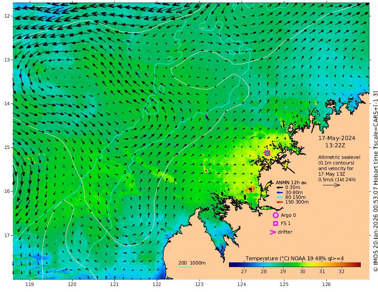Click the 'drifter' legend text

tap(285, 232)
